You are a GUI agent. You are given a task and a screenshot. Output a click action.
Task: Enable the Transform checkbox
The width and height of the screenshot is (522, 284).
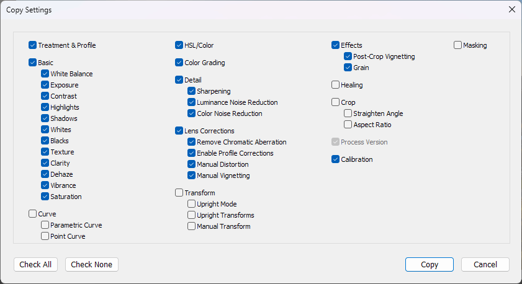[179, 193]
